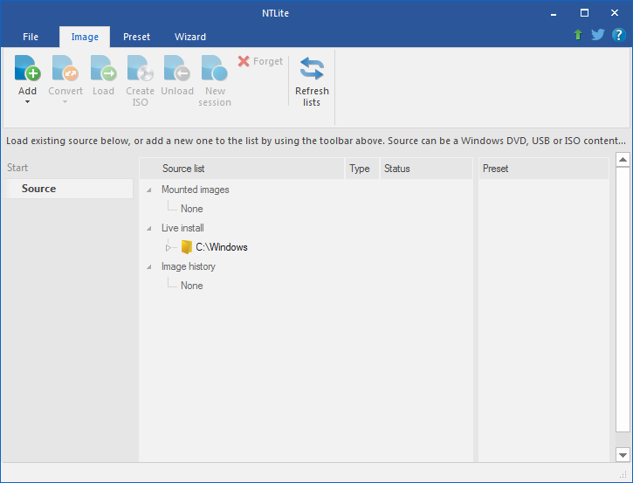
Task: Collapse the Live install group
Action: click(149, 228)
